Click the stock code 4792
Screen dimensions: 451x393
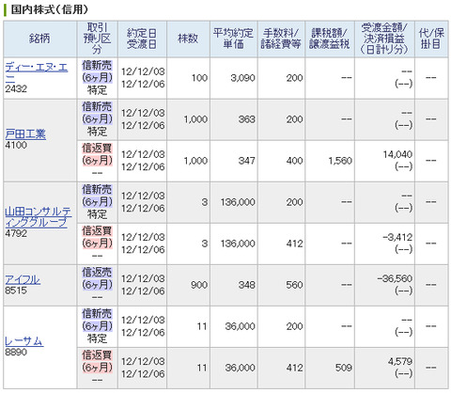(16, 233)
